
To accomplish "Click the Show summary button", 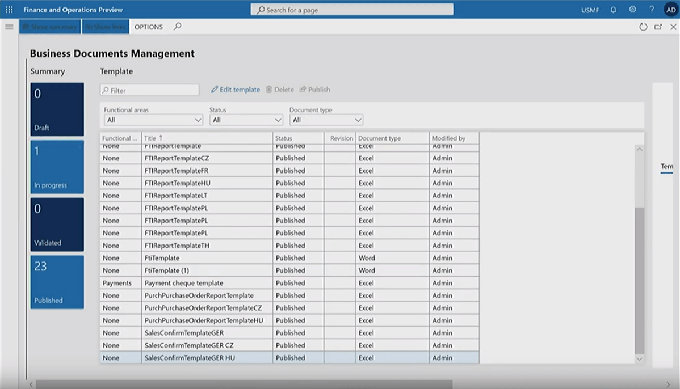I will [49, 26].
